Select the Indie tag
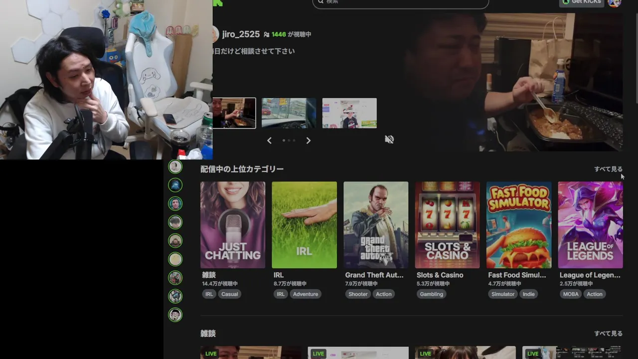Image resolution: width=638 pixels, height=359 pixels. point(529,294)
